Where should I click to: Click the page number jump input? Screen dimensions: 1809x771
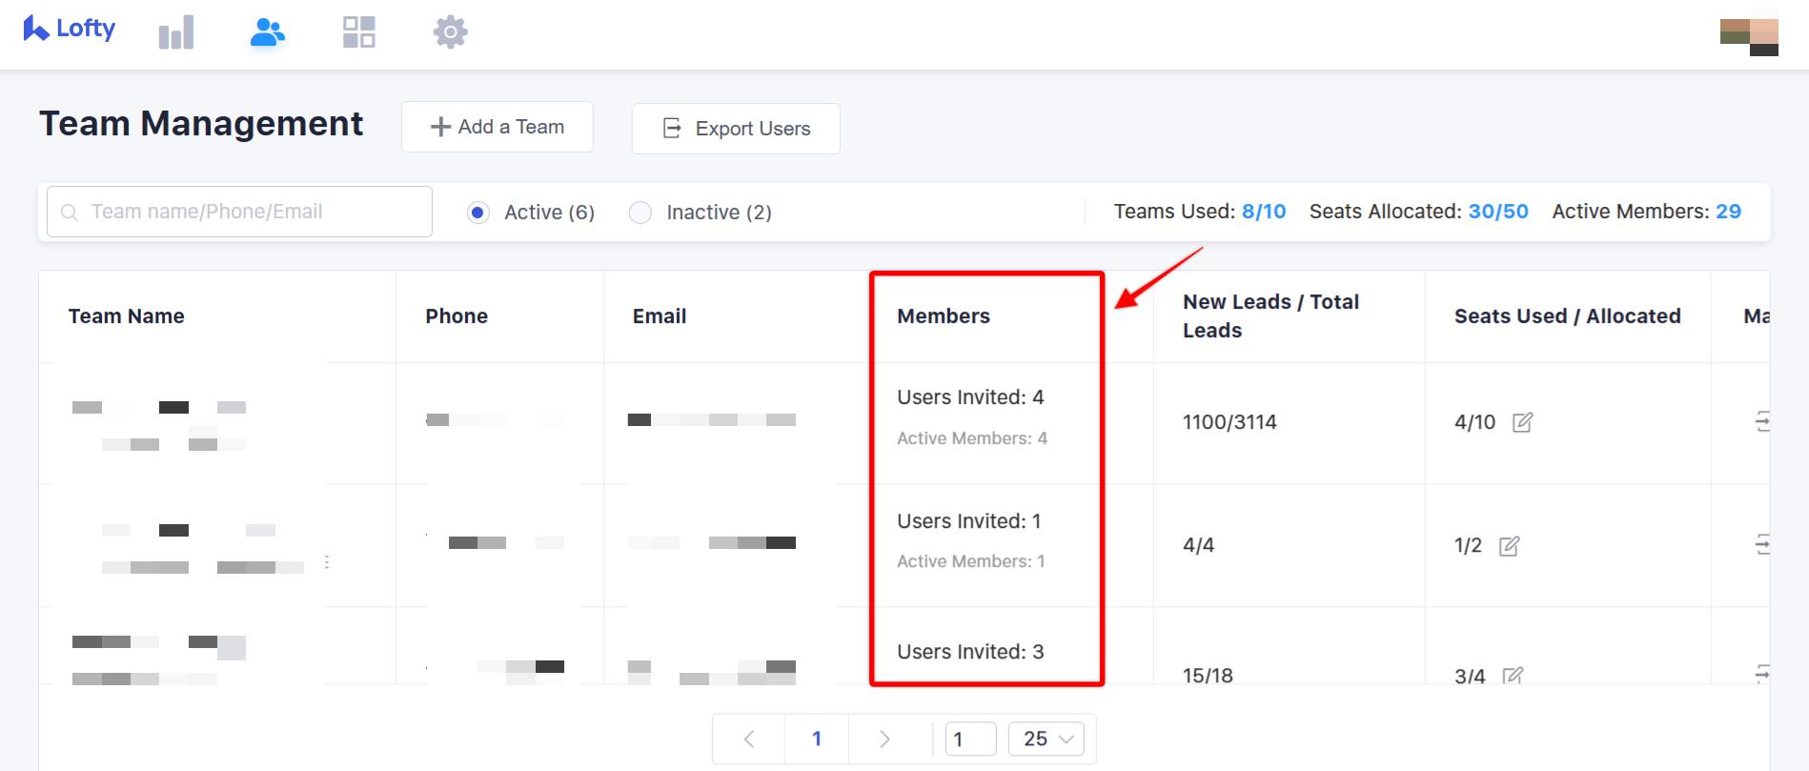(970, 739)
